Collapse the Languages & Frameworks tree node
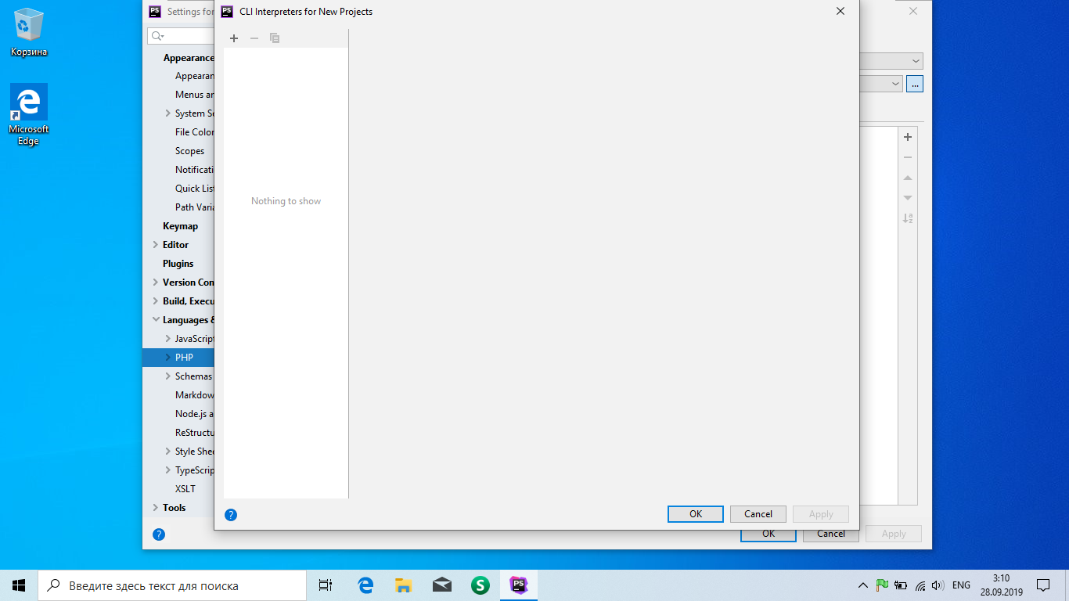Viewport: 1069px width, 601px height. pyautogui.click(x=156, y=320)
